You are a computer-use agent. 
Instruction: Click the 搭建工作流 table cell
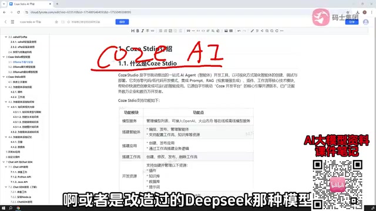[131, 157]
